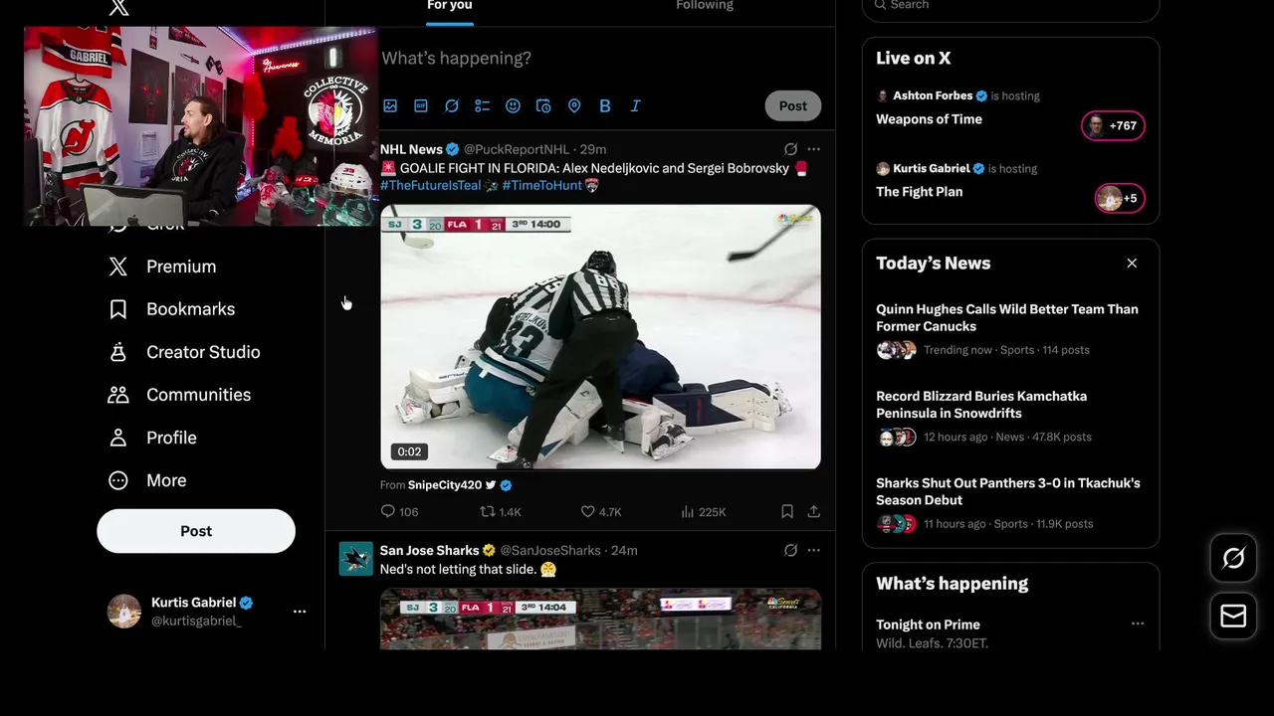
Task: Click Grok icon on San Jose Sharks post
Action: 790,550
